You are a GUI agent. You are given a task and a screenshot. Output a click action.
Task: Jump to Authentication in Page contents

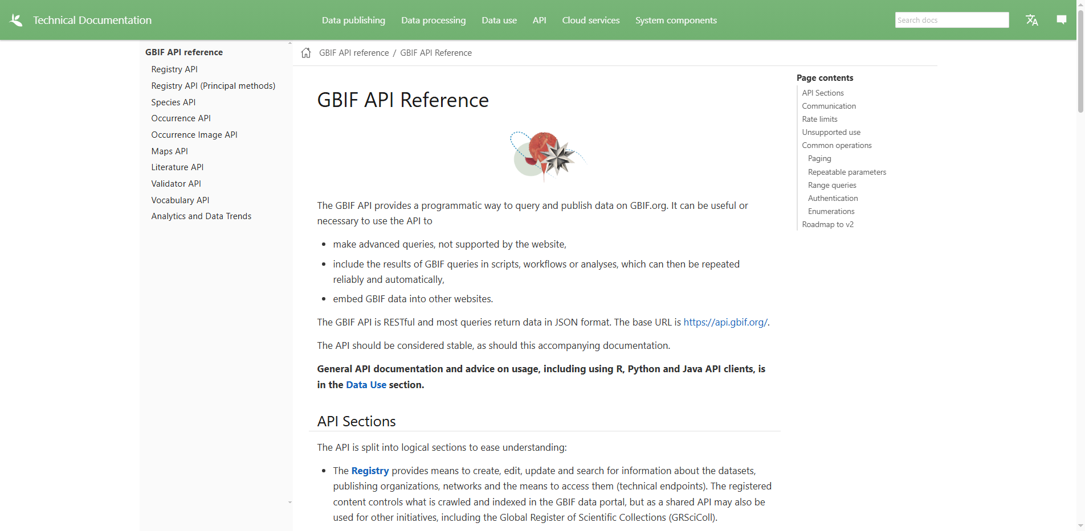coord(833,198)
